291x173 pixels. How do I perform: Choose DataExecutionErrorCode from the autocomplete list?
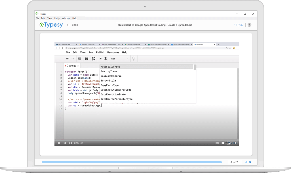pos(146,90)
